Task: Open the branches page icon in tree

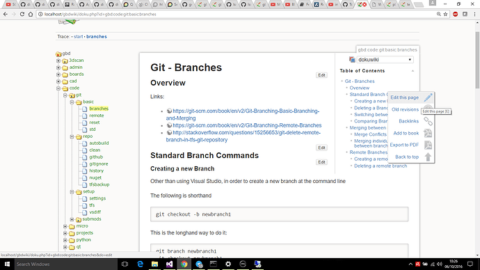Action: click(x=84, y=109)
